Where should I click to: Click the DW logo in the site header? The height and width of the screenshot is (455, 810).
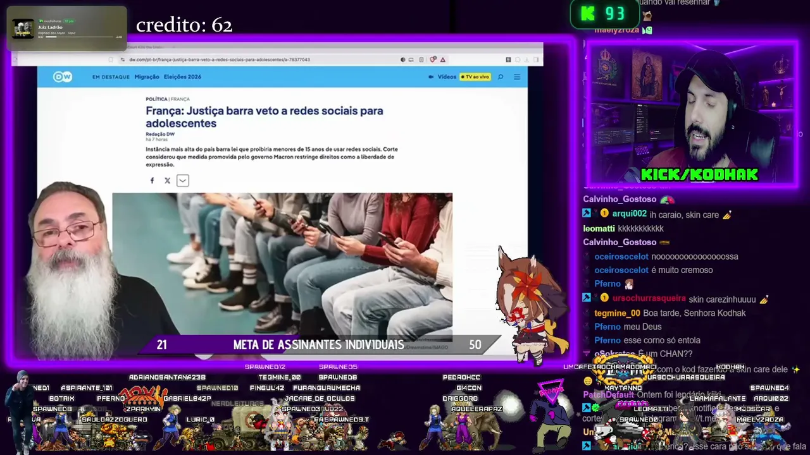coord(62,76)
